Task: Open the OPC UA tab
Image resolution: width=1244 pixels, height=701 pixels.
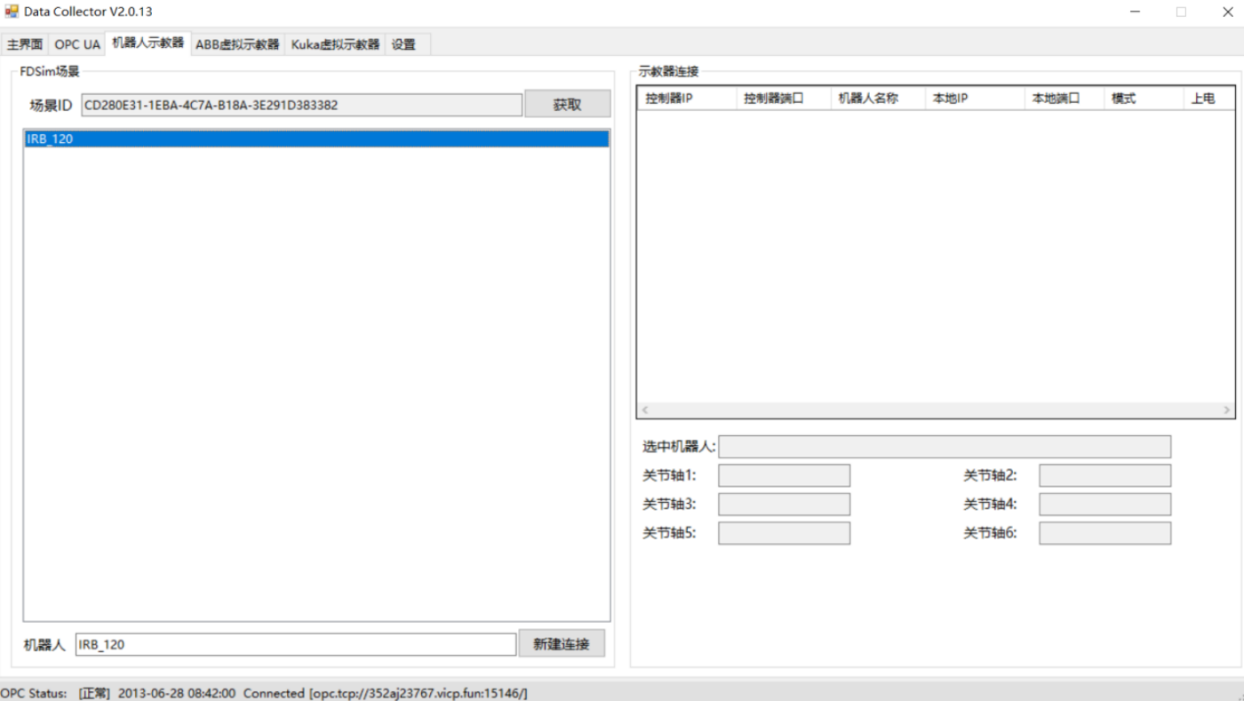Action: 77,44
